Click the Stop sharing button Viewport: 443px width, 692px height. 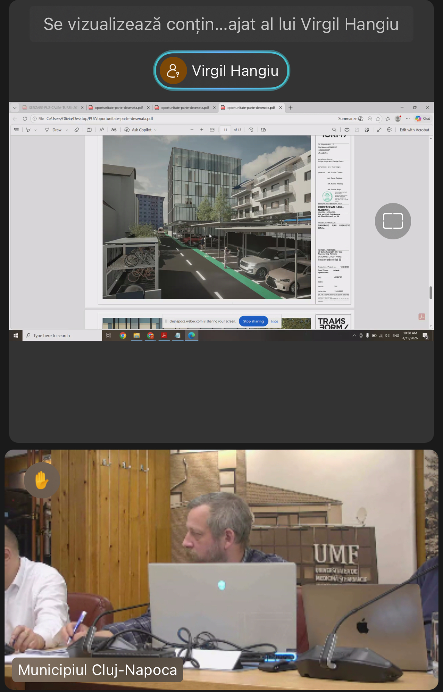click(253, 321)
